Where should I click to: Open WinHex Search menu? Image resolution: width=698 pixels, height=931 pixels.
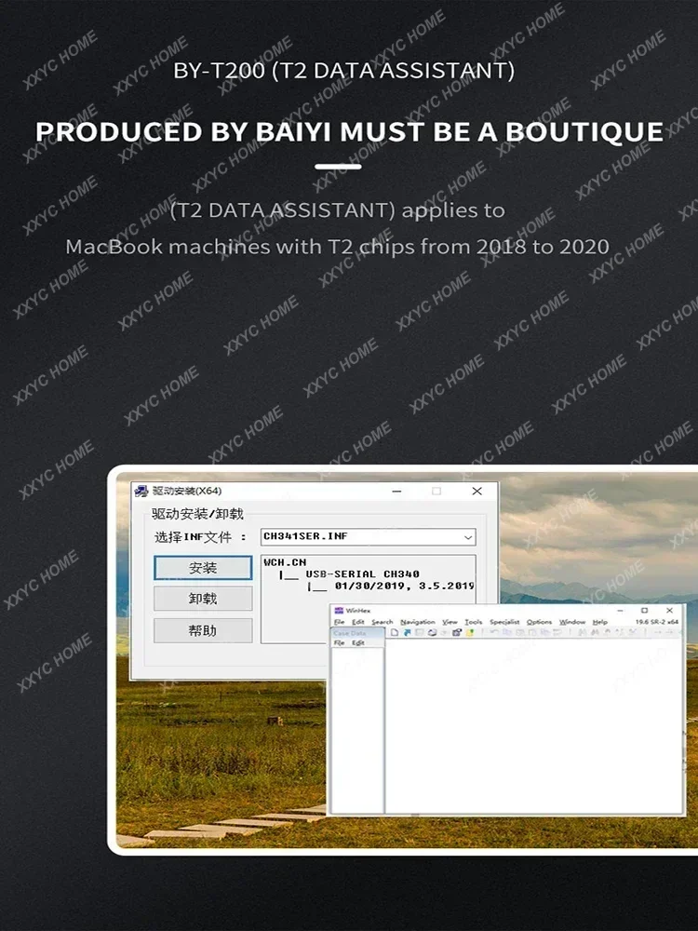click(x=383, y=622)
